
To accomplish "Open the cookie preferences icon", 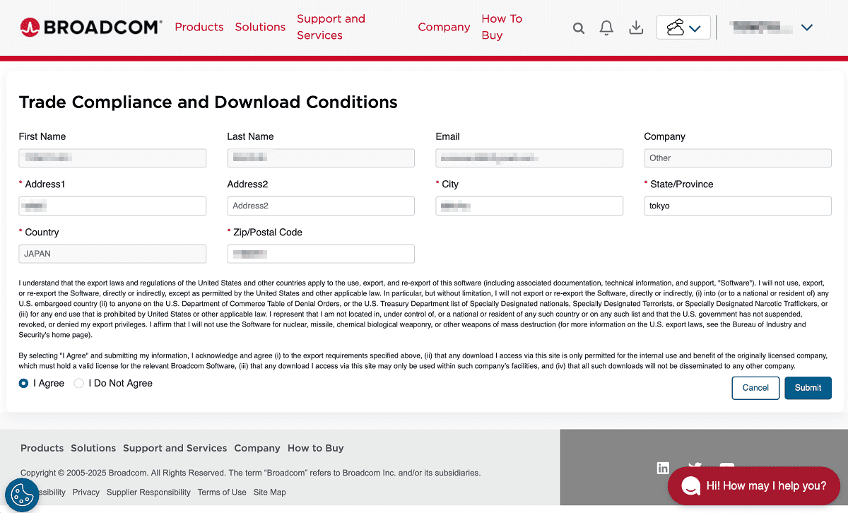I will click(x=22, y=495).
